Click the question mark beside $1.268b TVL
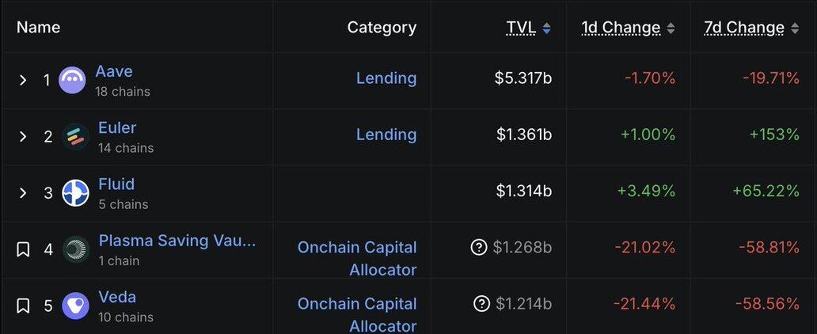This screenshot has width=817, height=334. pos(478,248)
